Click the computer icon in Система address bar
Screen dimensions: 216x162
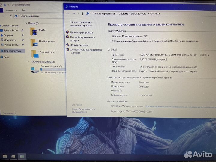(87, 13)
